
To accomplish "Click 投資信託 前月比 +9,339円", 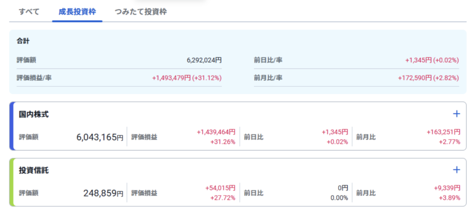I will coord(447,188).
